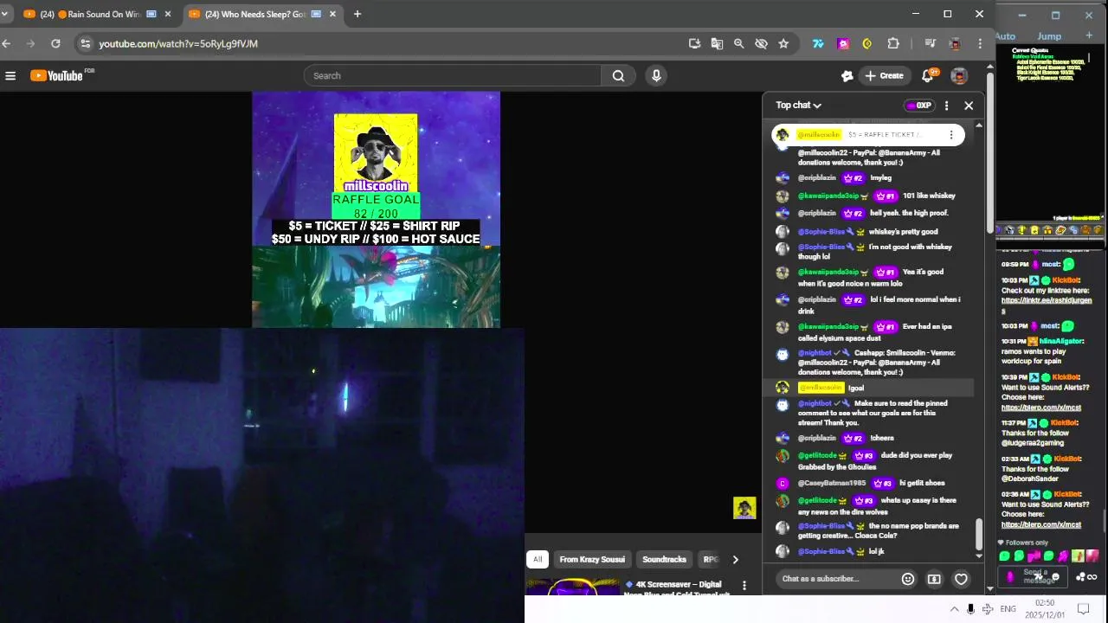Open media control playlist icon
Viewport: 1108px width, 623px height.
pyautogui.click(x=930, y=43)
